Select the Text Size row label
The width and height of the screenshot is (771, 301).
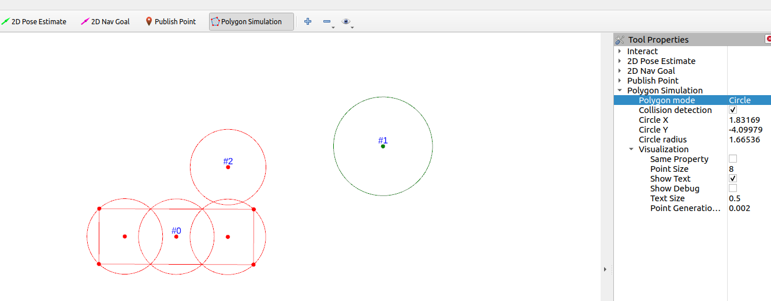click(x=667, y=198)
